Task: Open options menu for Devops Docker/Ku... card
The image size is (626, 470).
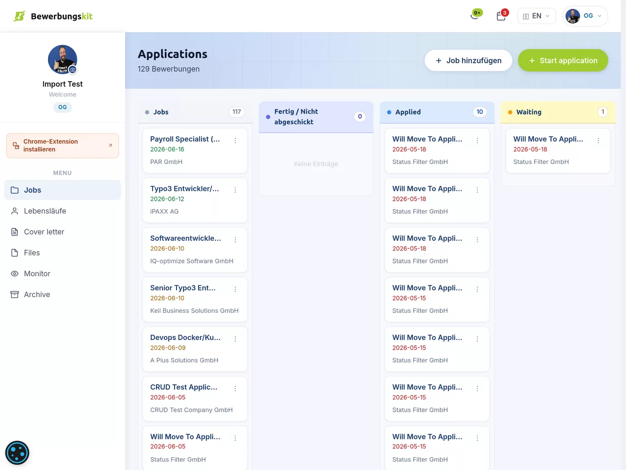Action: (235, 339)
